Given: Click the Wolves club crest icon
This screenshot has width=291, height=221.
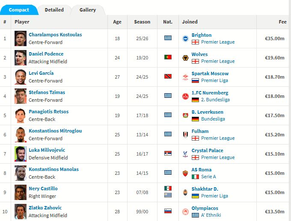Looking at the screenshot, I should (185, 58).
